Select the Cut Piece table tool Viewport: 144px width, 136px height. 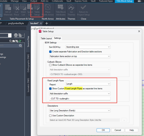16,10
